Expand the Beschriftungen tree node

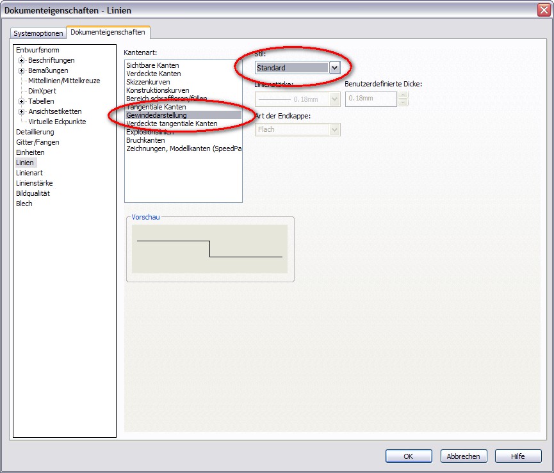point(22,60)
